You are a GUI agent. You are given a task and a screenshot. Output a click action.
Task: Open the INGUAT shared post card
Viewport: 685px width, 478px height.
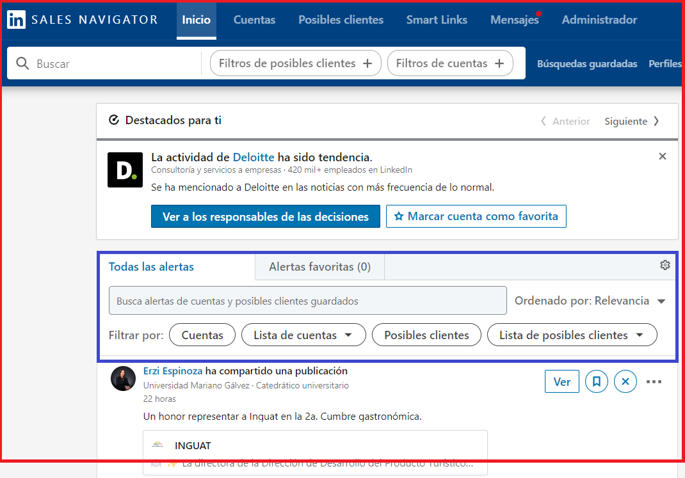(x=315, y=452)
